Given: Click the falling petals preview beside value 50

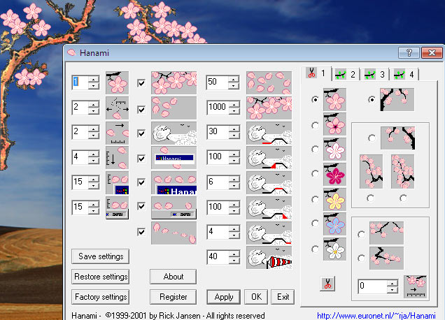Looking at the screenshot, I should [269, 82].
